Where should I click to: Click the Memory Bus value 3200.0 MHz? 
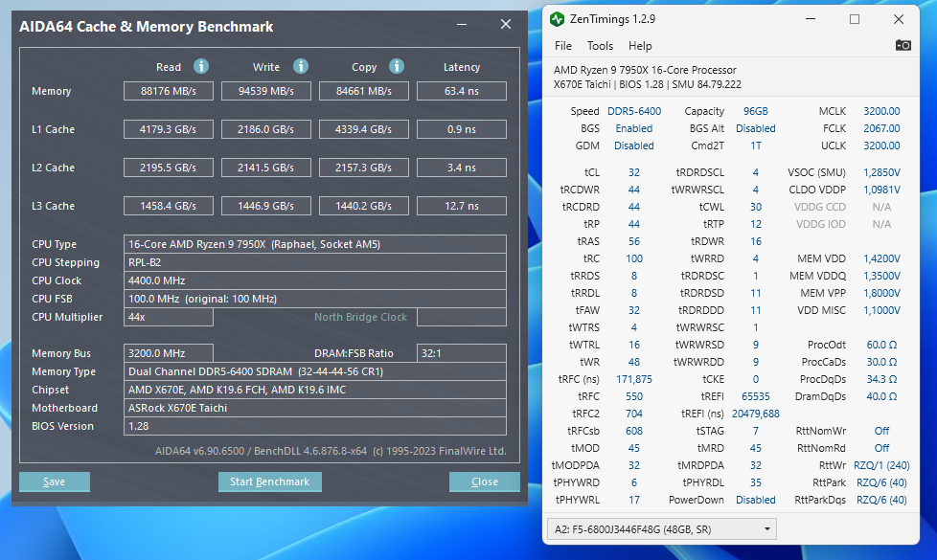[169, 353]
